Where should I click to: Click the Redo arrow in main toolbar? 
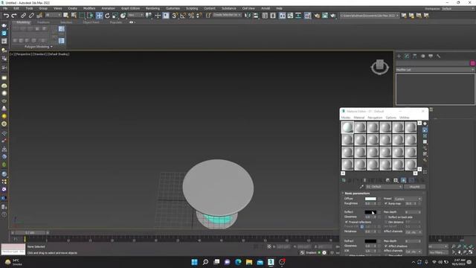click(14, 16)
